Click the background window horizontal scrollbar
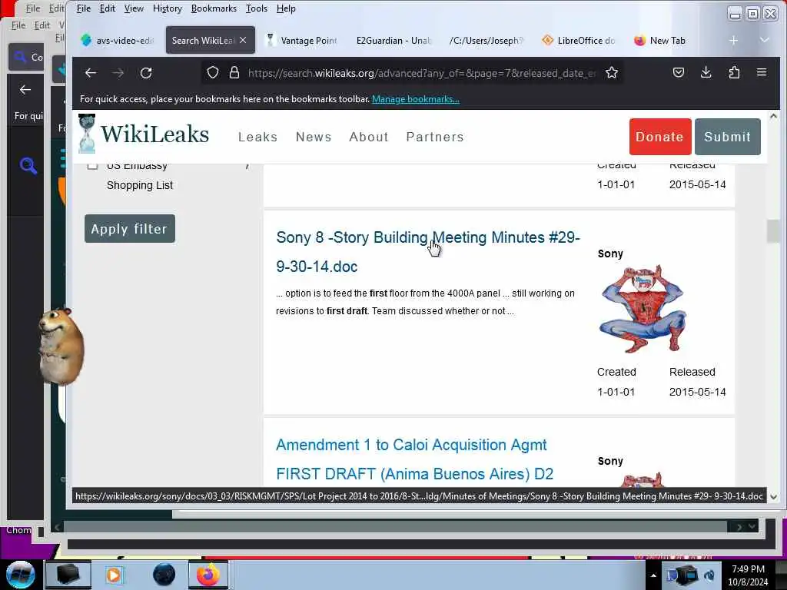 pos(395,526)
